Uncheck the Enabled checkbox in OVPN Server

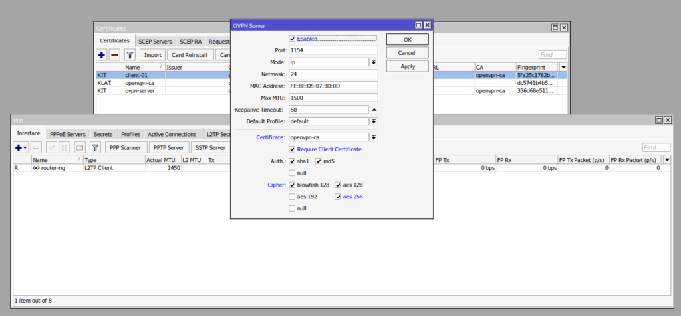(292, 39)
